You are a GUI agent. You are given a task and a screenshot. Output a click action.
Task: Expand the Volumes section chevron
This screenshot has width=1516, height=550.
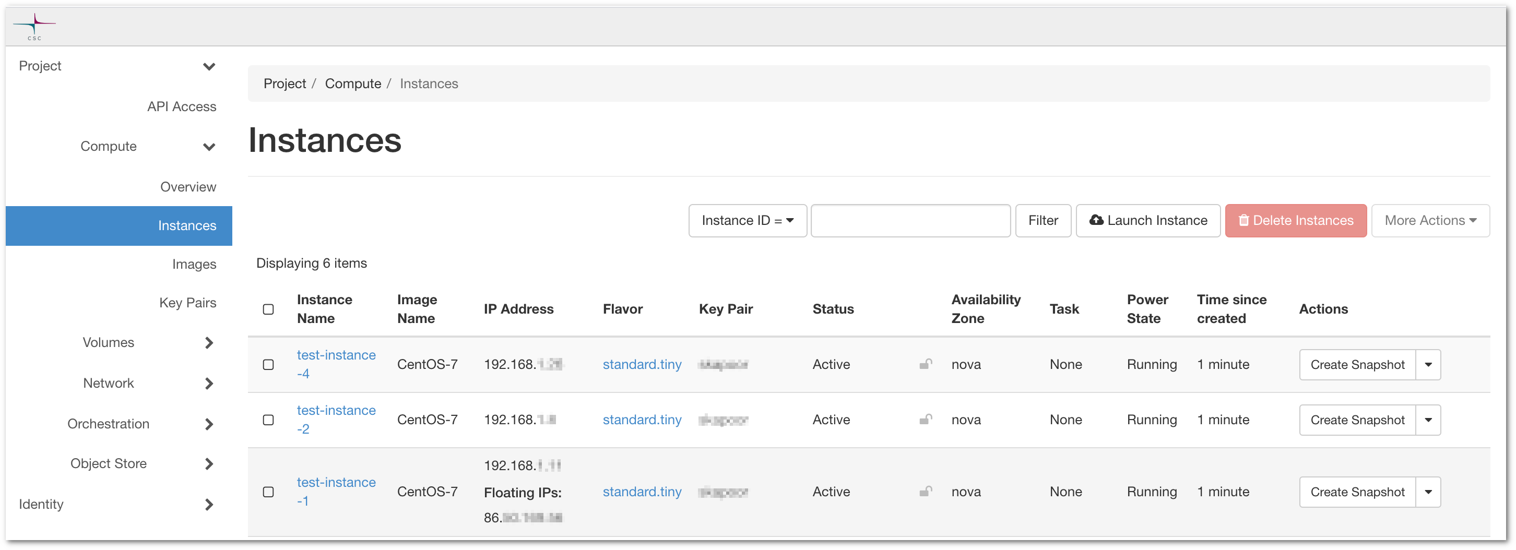208,342
